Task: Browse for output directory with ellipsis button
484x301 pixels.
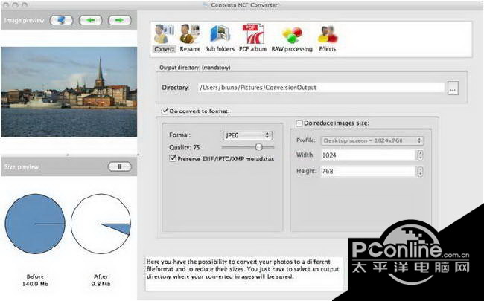Action: [453, 88]
